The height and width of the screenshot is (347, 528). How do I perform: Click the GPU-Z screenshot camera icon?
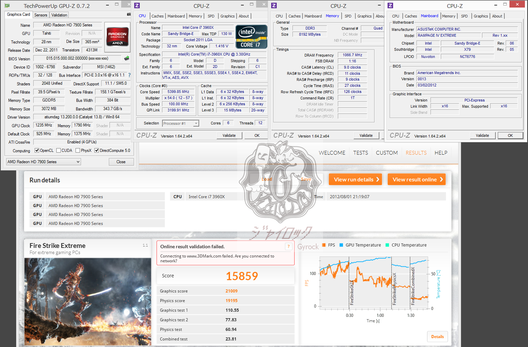tap(129, 14)
